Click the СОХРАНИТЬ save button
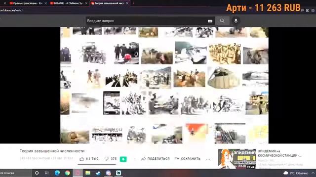Image resolution: width=316 pixels, height=177 pixels. pos(188,159)
